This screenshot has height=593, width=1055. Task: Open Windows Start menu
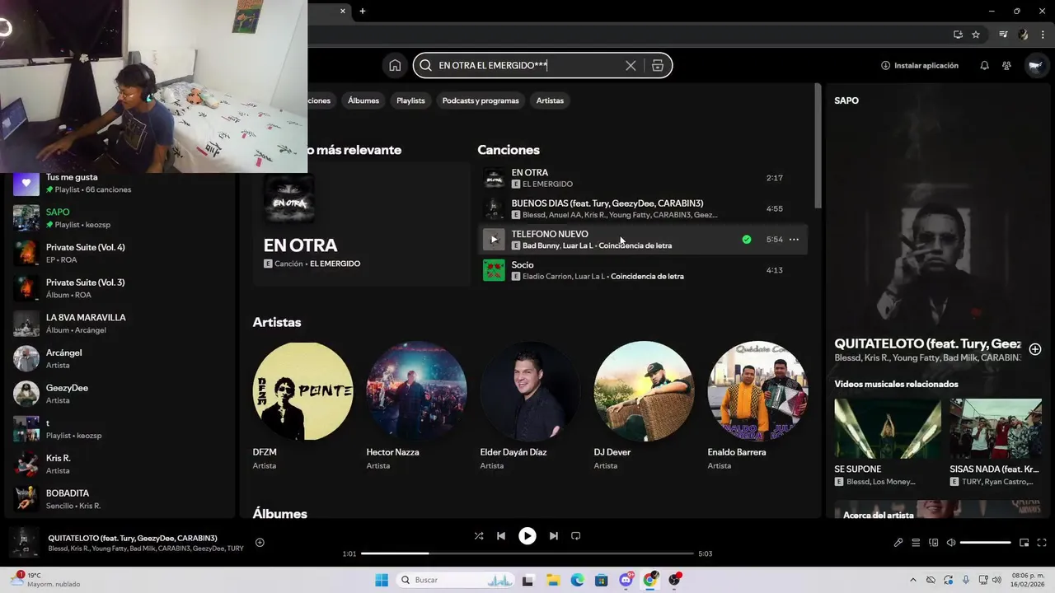pyautogui.click(x=382, y=580)
